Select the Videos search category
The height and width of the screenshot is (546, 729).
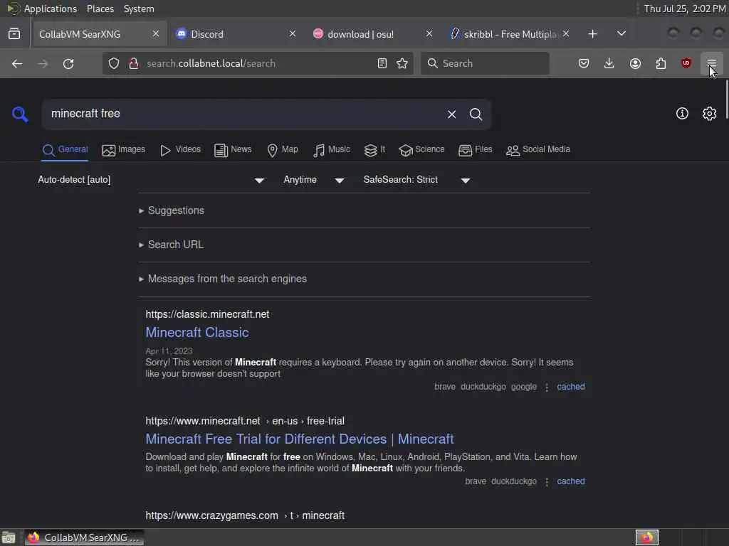[x=180, y=149]
